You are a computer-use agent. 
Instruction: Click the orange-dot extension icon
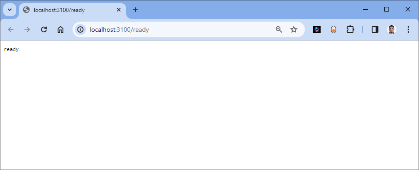334,29
